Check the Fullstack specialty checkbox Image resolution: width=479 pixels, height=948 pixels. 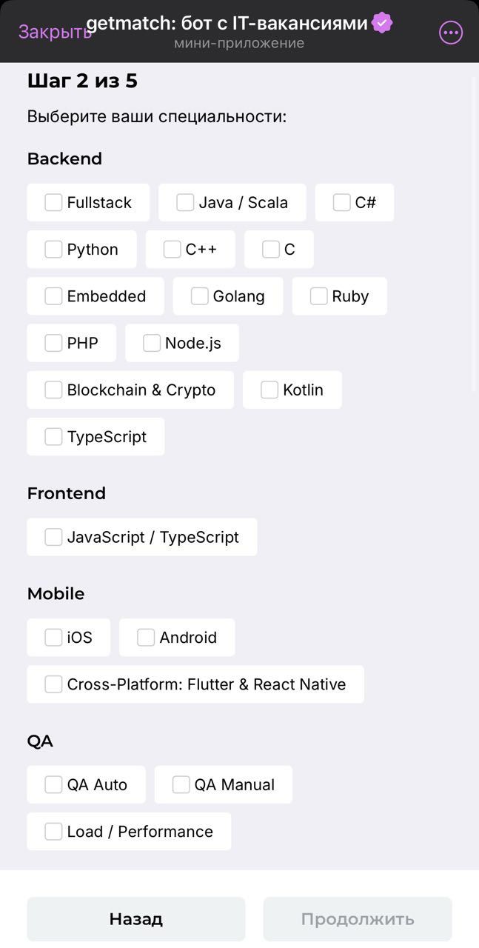tap(53, 201)
